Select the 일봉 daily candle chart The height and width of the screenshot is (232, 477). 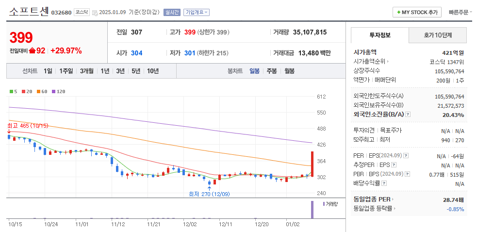click(x=254, y=71)
